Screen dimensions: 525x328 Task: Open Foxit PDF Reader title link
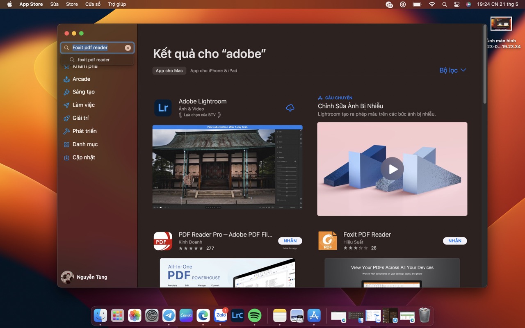pos(367,235)
